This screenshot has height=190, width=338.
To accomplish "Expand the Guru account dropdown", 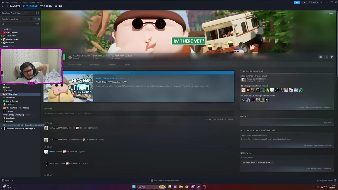I will (315, 2).
